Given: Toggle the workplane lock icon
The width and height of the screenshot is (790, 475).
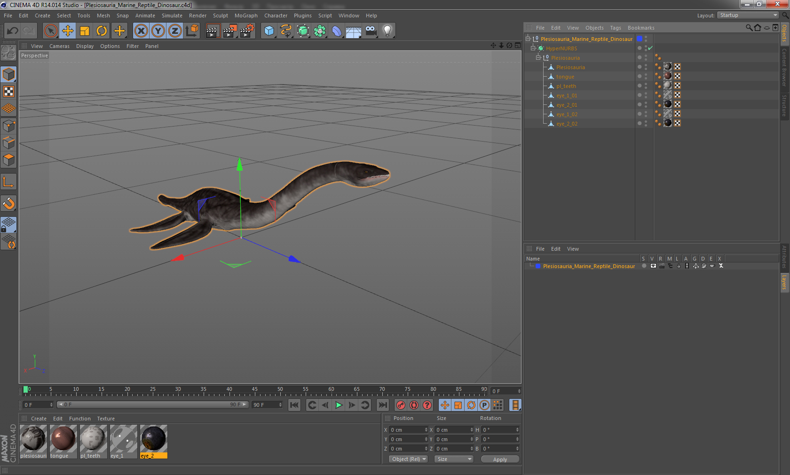Looking at the screenshot, I should pos(8,224).
